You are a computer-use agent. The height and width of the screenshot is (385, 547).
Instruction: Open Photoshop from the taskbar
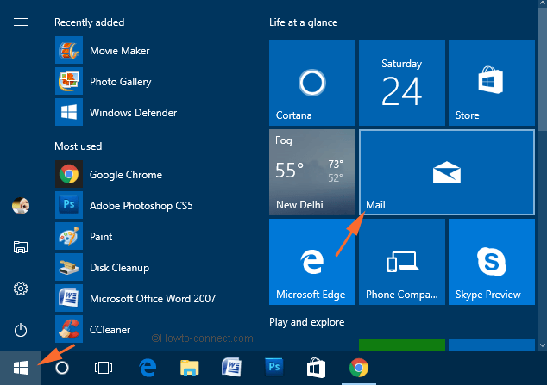tap(273, 367)
